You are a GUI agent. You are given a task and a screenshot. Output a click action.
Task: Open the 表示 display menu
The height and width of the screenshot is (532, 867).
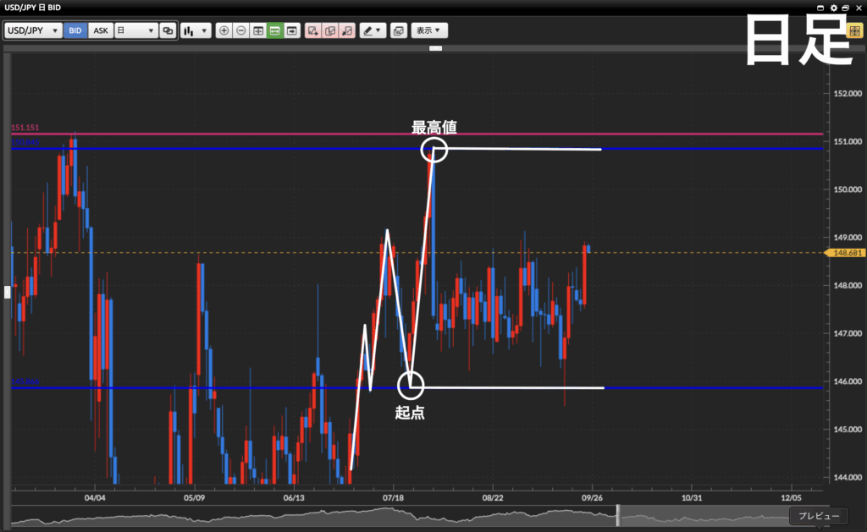(x=429, y=30)
